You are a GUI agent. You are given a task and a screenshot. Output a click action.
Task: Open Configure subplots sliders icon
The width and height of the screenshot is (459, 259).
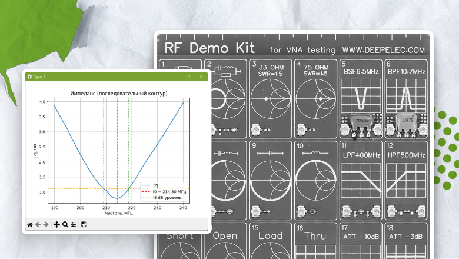pos(74,224)
